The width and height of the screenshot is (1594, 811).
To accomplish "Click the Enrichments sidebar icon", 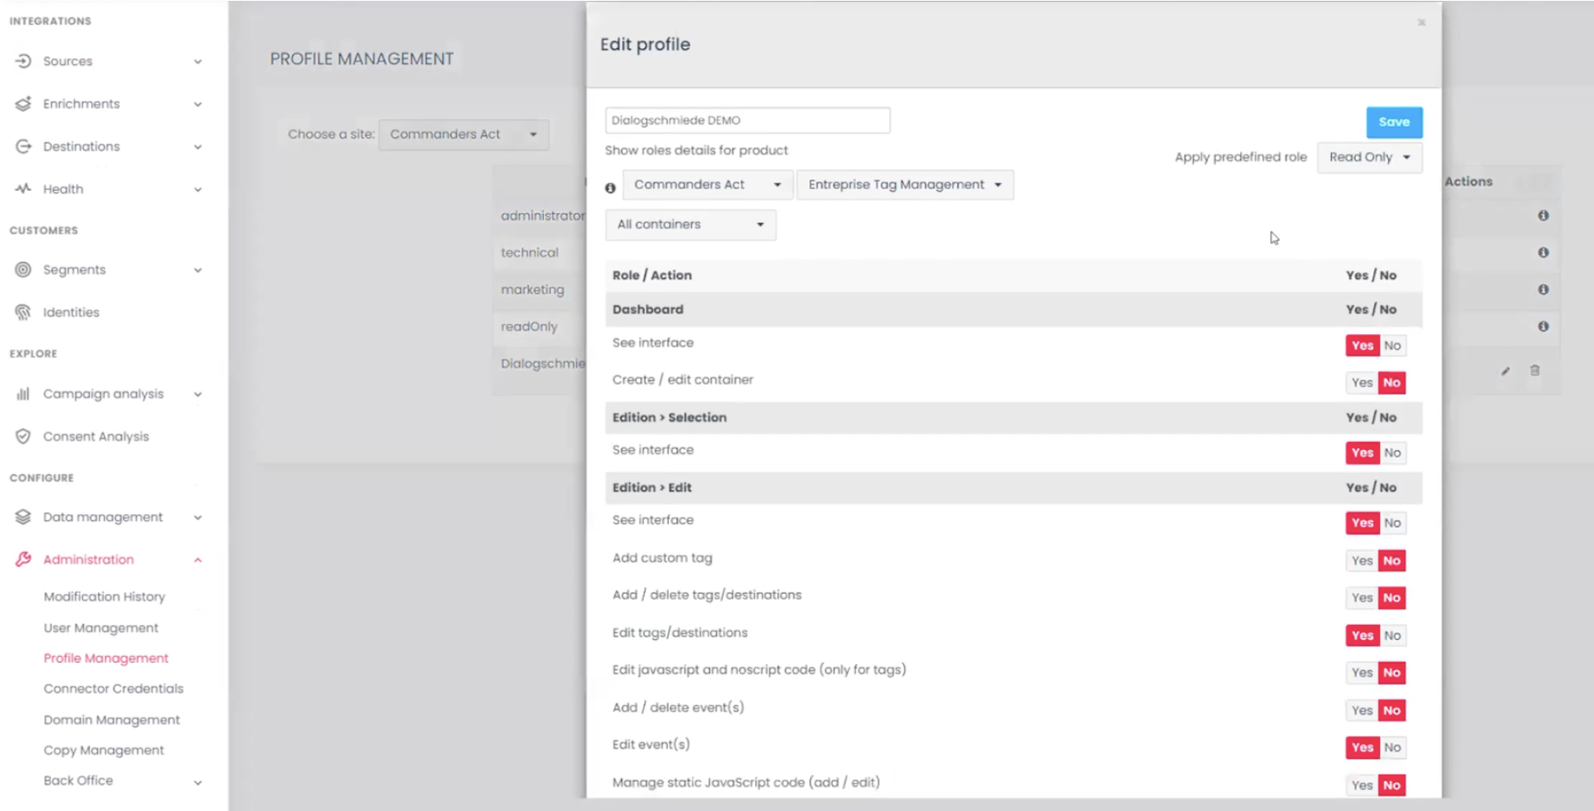I will click(x=23, y=103).
